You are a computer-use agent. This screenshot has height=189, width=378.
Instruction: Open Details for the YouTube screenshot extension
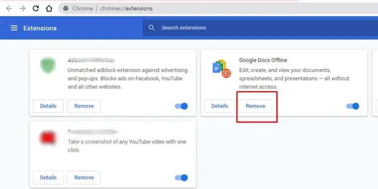(48, 178)
